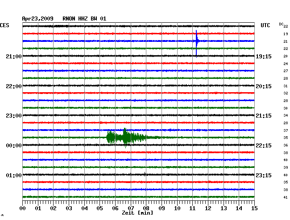Viewport: 290px width, 220px height.
Task: Select the DC value 31
Action: tap(286, 86)
